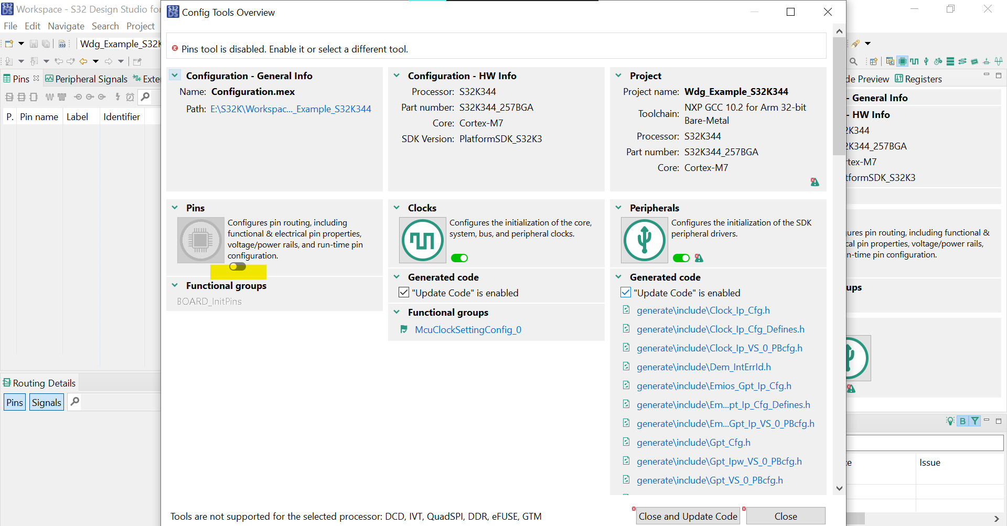Collapse the Configuration - General Info section
The height and width of the screenshot is (526, 1007).
175,75
